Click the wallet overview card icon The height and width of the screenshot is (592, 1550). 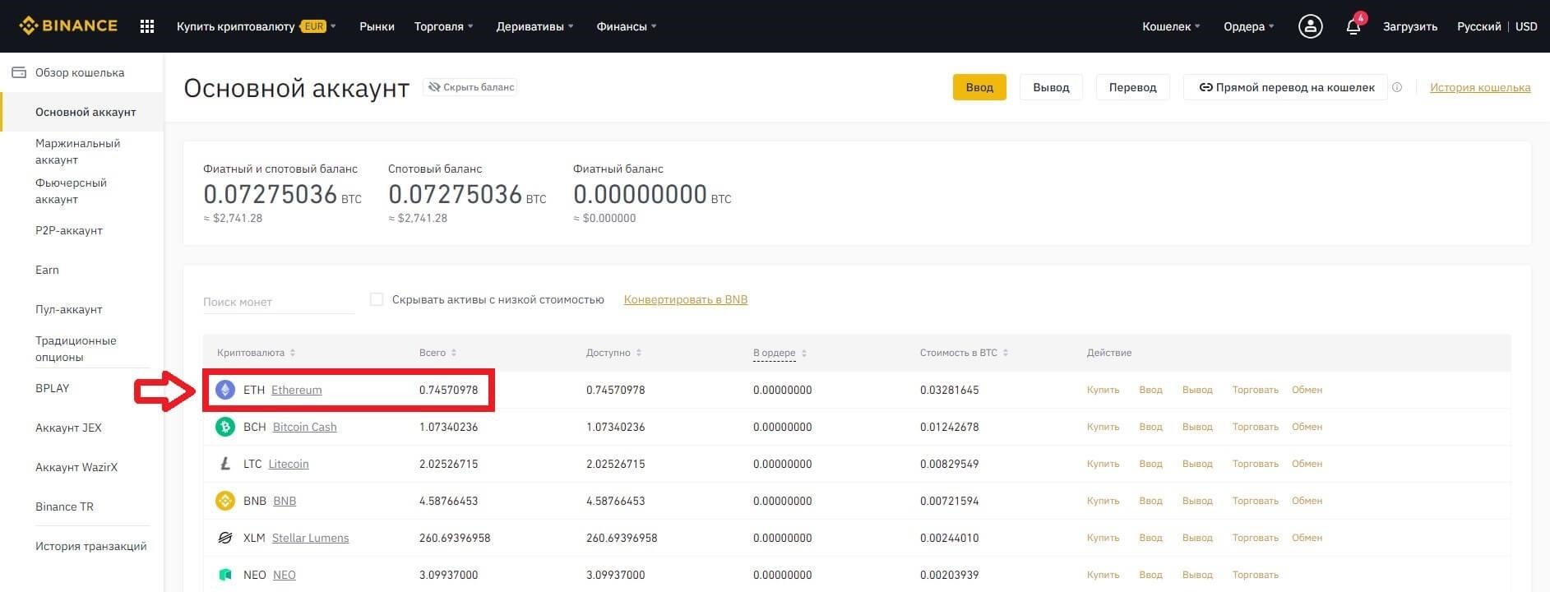point(18,72)
